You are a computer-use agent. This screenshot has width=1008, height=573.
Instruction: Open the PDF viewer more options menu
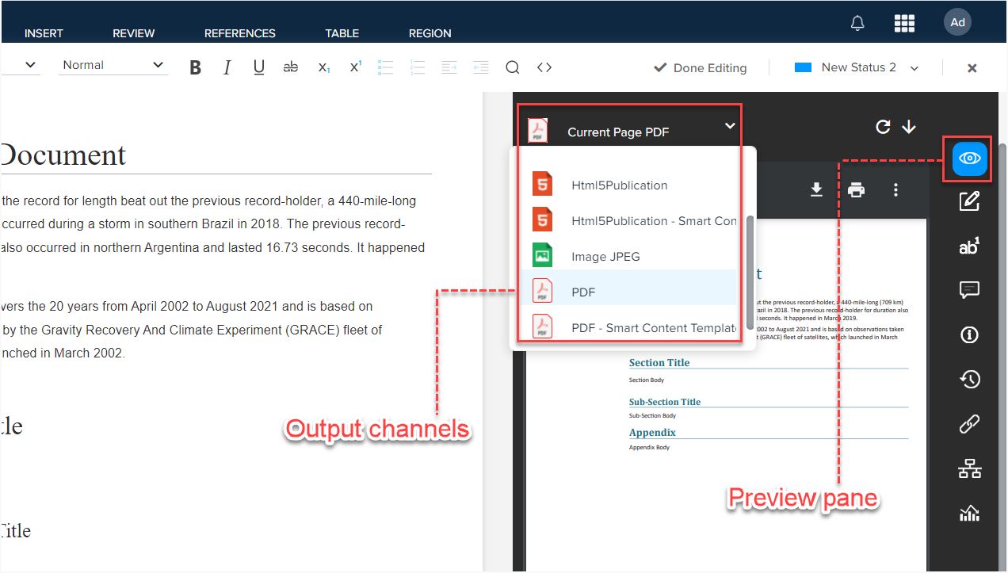895,190
